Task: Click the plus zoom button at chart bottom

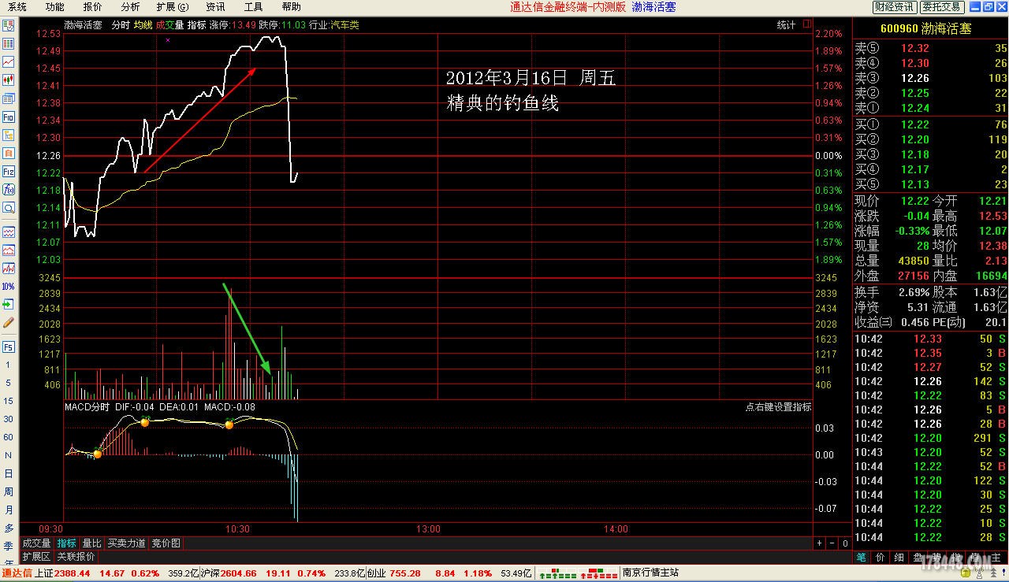Action: (x=820, y=543)
